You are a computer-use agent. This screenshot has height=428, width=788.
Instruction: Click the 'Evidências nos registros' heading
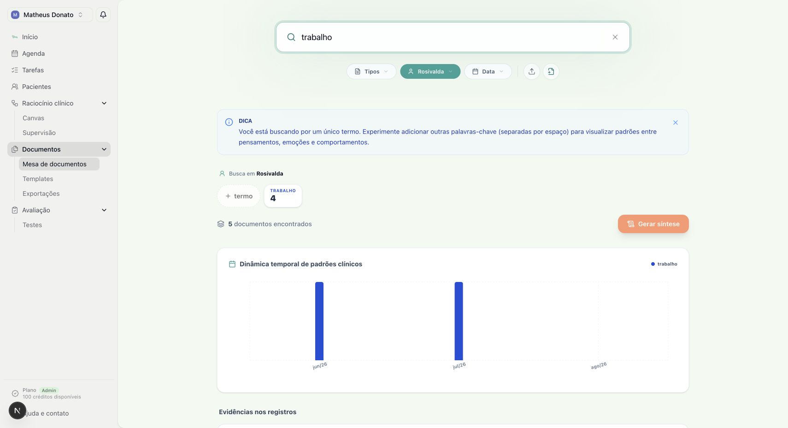pyautogui.click(x=258, y=412)
